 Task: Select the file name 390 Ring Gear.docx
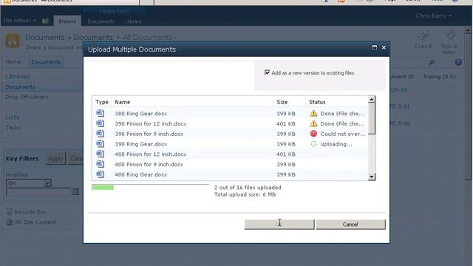coord(141,144)
